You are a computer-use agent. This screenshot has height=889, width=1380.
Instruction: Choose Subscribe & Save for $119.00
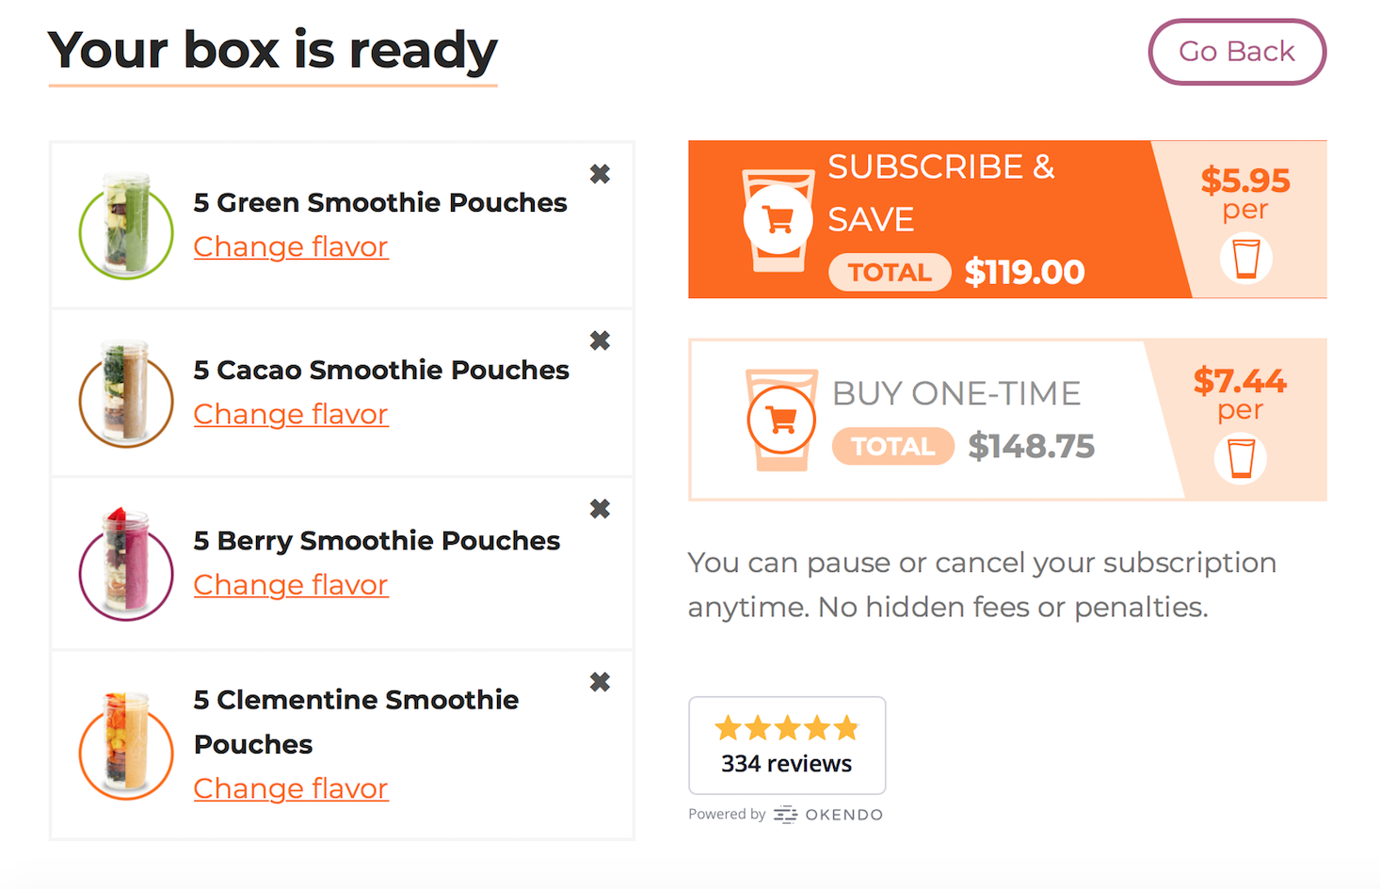1007,219
